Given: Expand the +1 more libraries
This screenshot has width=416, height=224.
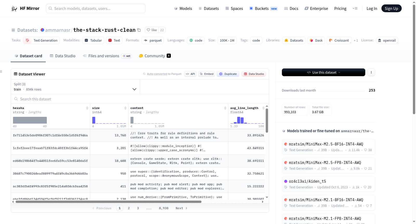Looking at the screenshot, I should pos(356,40).
